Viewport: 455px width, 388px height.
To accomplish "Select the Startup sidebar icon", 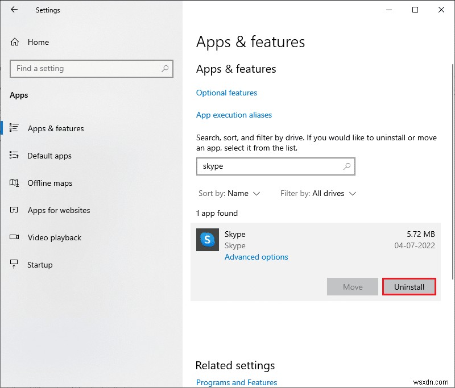I will point(14,265).
